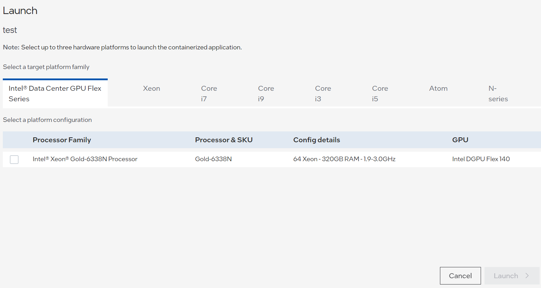Open the Core i7 platform tab
Image resolution: width=541 pixels, height=288 pixels.
(x=209, y=93)
